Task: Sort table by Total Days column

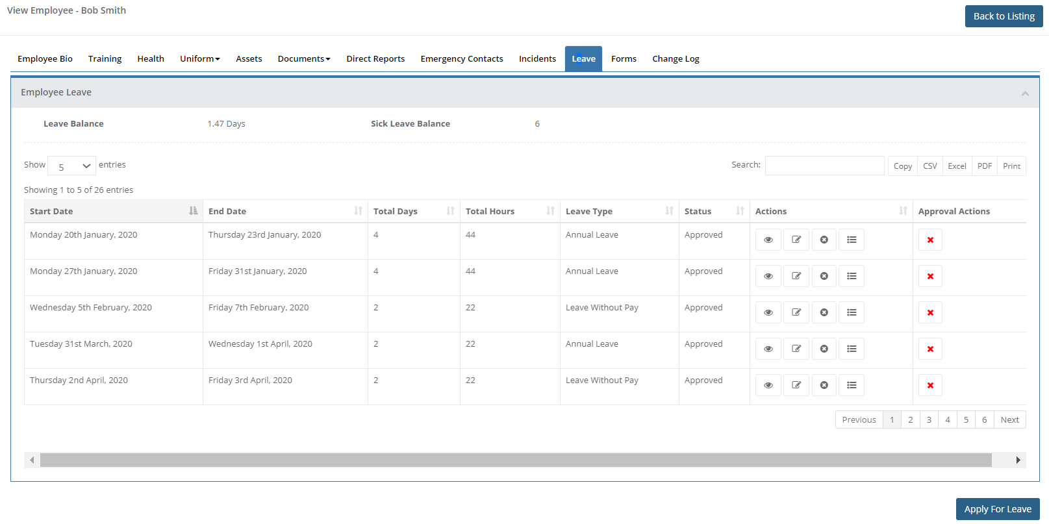Action: [414, 211]
